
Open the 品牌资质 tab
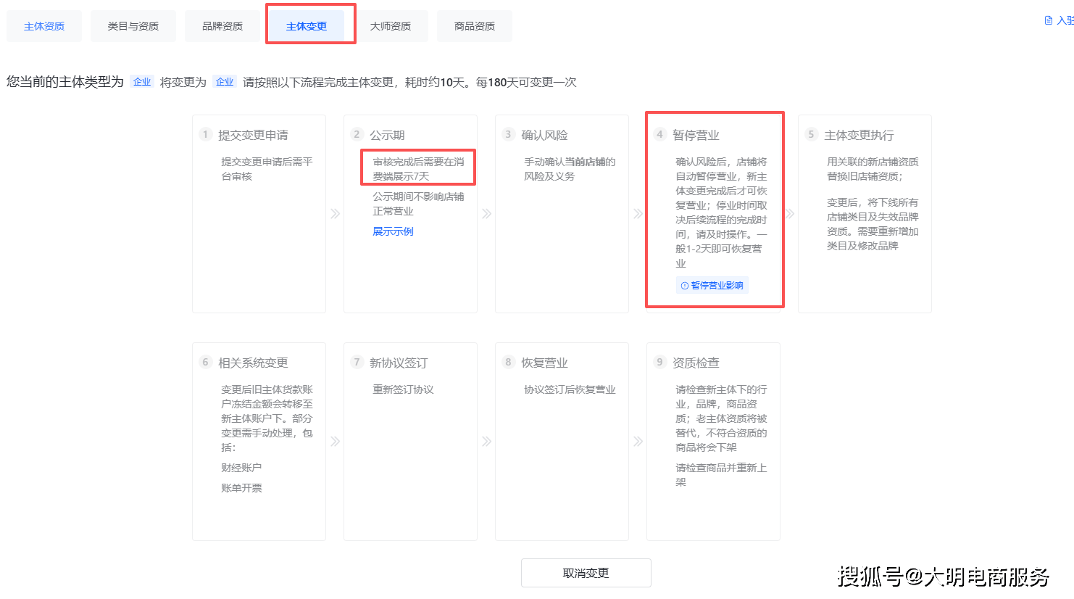point(222,25)
